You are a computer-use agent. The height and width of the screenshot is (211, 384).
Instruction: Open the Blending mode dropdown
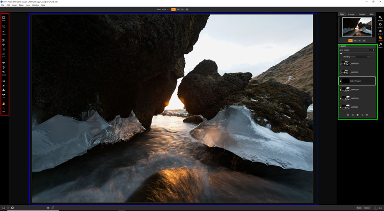(369, 57)
